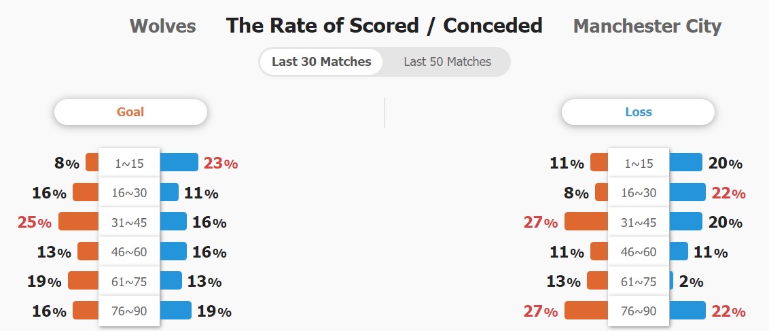Click Loss section 16~30 minute label
Image resolution: width=769 pixels, height=331 pixels.
639,193
